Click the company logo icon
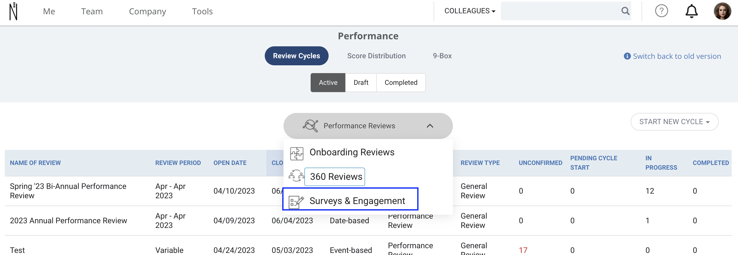Image resolution: width=738 pixels, height=255 pixels. pyautogui.click(x=13, y=11)
